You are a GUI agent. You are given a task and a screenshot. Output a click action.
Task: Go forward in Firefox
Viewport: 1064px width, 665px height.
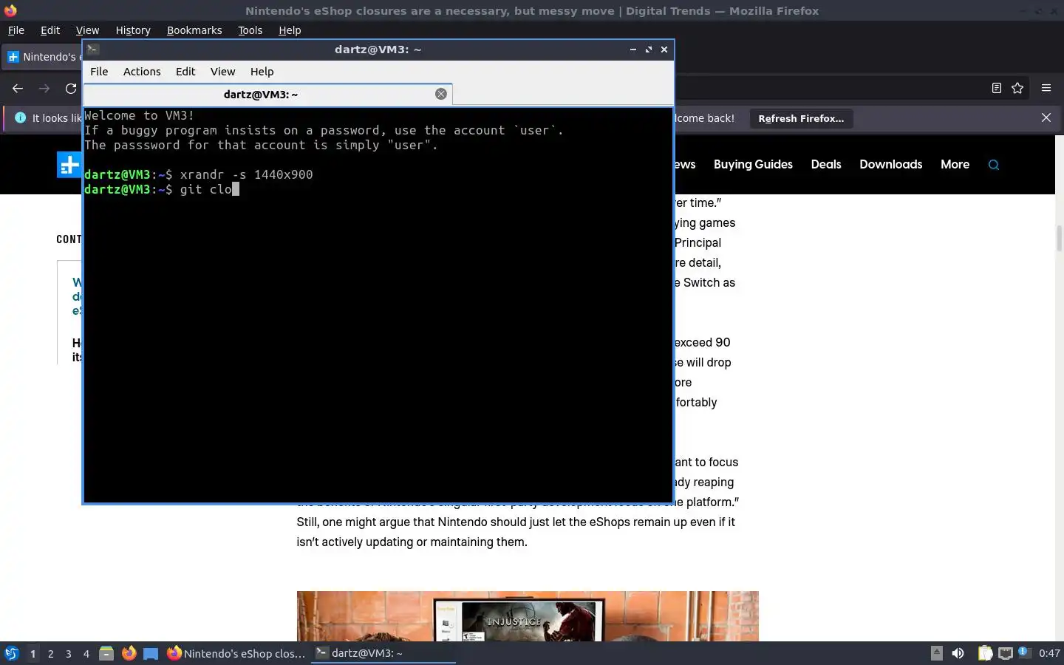click(44, 88)
